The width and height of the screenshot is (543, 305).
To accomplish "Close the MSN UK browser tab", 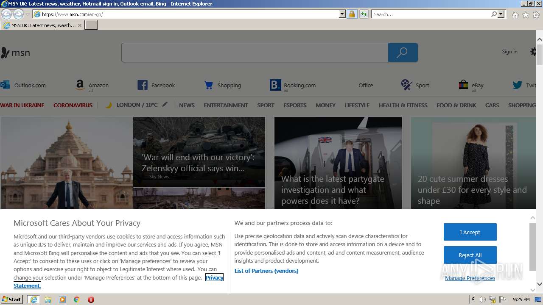I will pyautogui.click(x=80, y=25).
